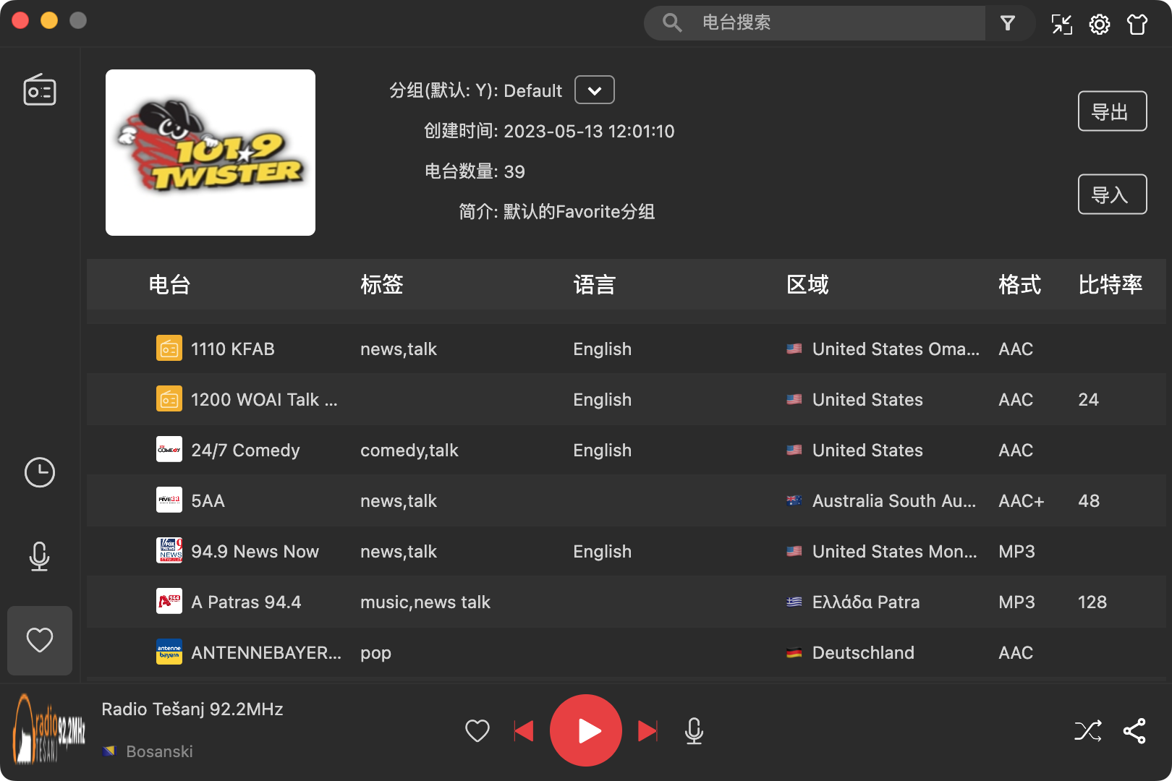Image resolution: width=1172 pixels, height=781 pixels.
Task: Open the radio stations sidebar icon
Action: coord(40,90)
